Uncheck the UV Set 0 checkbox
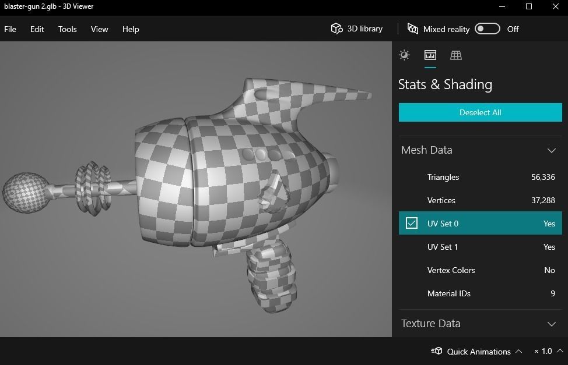Viewport: 568px width, 365px height. click(x=412, y=223)
